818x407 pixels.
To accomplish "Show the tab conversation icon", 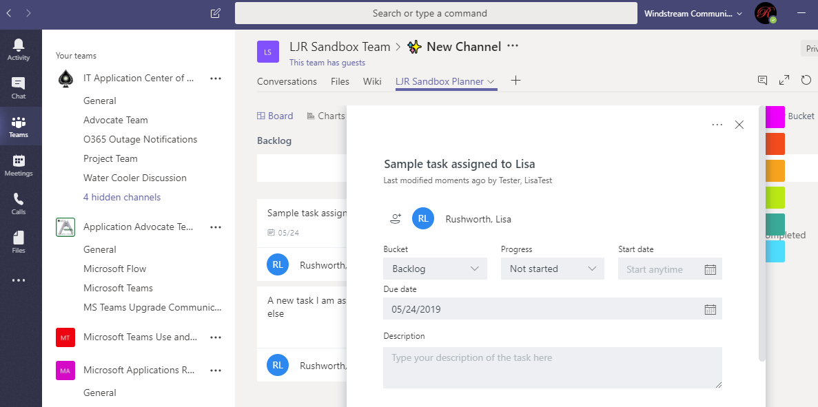I will [x=763, y=81].
